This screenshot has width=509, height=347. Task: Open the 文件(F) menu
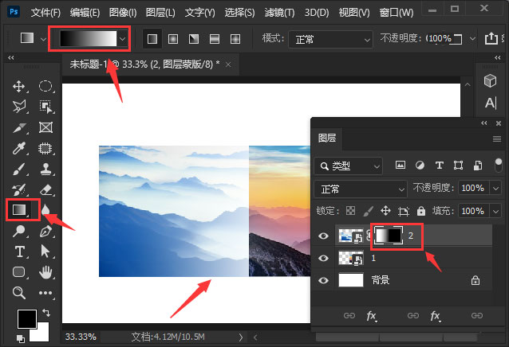[x=45, y=13]
